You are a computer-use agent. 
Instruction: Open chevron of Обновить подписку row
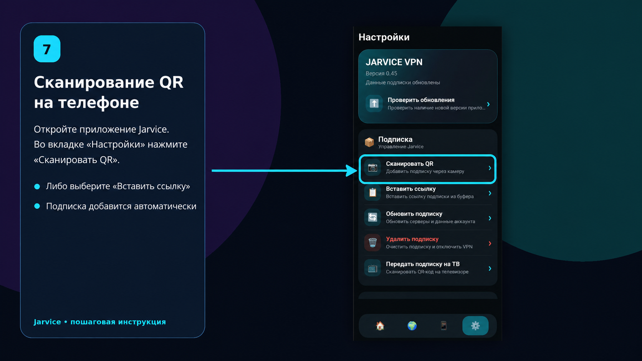(490, 218)
